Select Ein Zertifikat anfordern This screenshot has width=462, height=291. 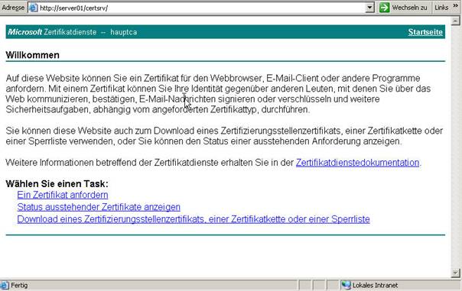(63, 195)
